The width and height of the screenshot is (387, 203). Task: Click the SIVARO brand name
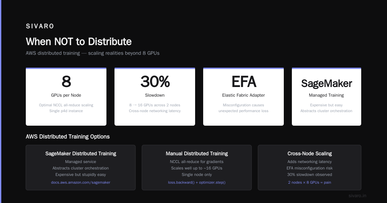click(x=40, y=26)
